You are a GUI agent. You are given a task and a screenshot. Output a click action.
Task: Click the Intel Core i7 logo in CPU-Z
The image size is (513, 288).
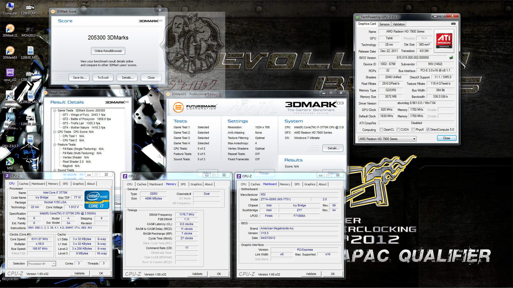[x=97, y=199]
